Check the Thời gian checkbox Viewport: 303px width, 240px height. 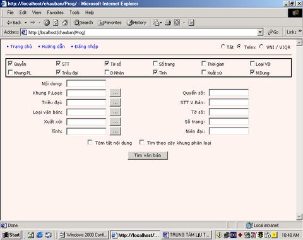point(204,63)
